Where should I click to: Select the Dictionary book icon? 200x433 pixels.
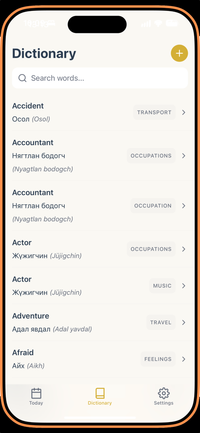point(100,393)
